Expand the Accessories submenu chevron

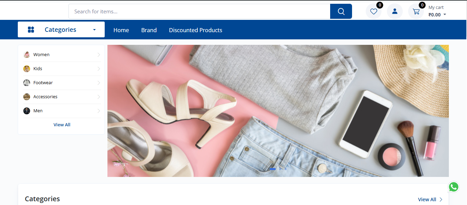pyautogui.click(x=99, y=97)
